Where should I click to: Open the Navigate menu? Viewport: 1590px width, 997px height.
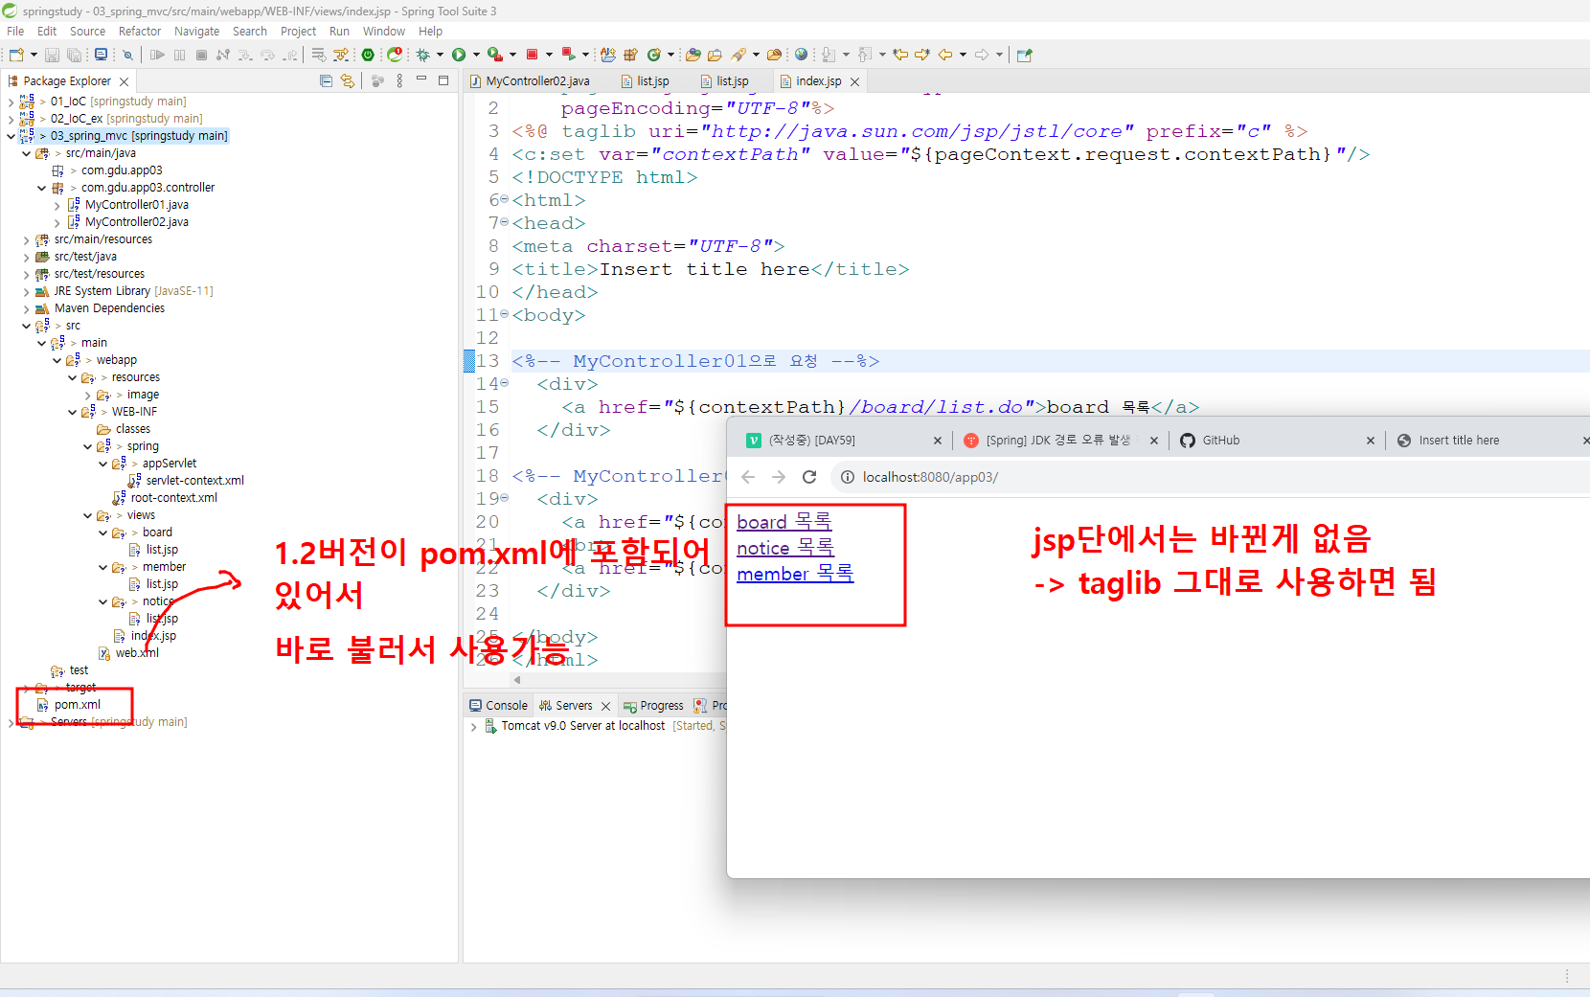[x=196, y=32]
